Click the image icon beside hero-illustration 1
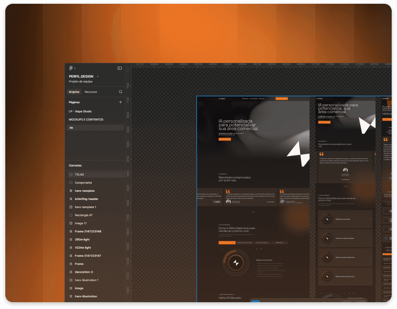The width and height of the screenshot is (397, 309). pyautogui.click(x=71, y=280)
